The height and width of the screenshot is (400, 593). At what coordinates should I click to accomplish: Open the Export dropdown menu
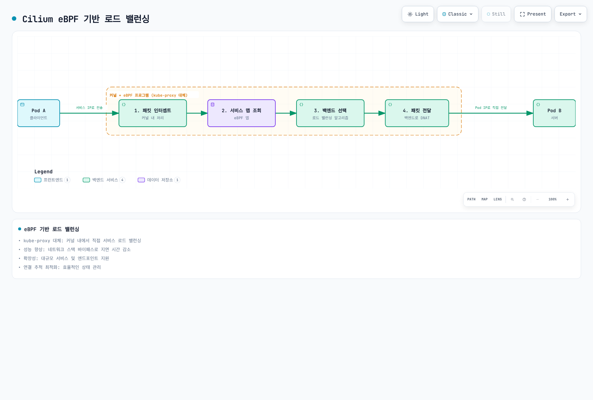coord(570,14)
